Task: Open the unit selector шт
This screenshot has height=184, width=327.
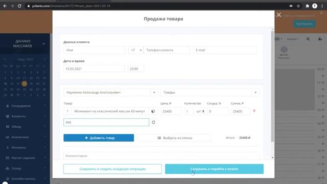Action: tap(200, 111)
